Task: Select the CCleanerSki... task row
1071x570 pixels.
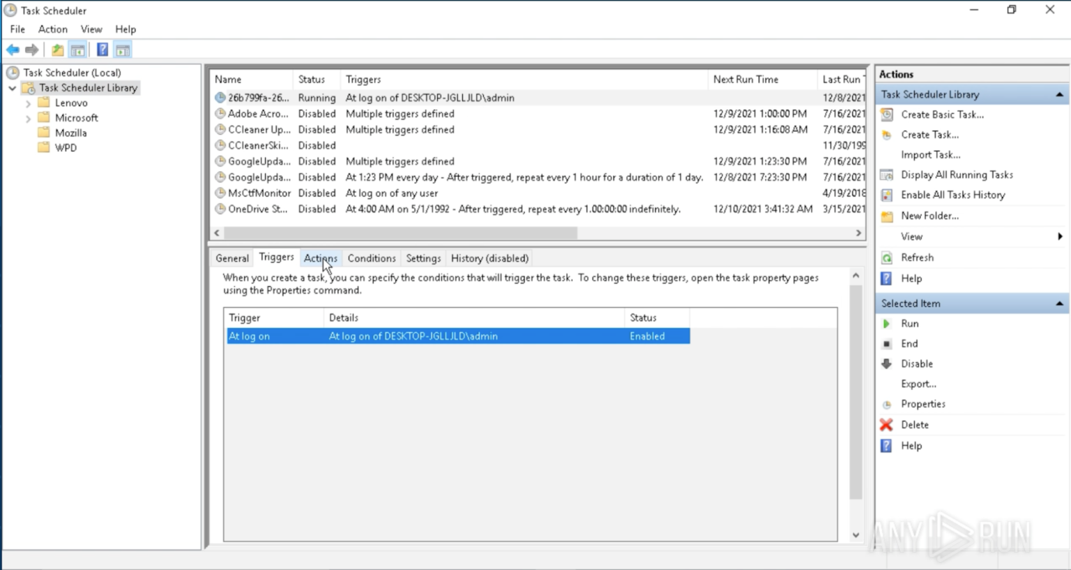Action: (x=537, y=145)
